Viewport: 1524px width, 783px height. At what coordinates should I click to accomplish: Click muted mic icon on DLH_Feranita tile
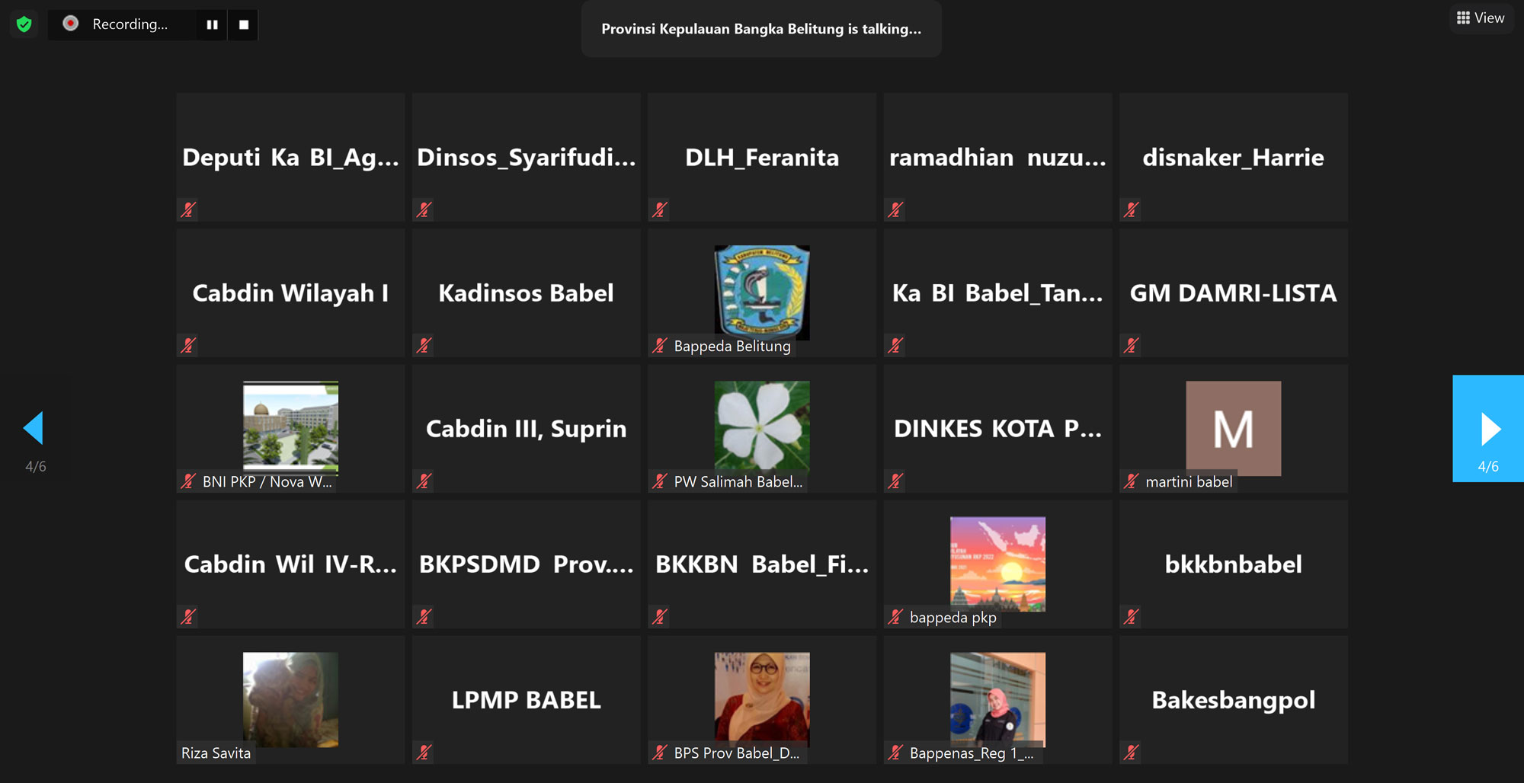(x=660, y=209)
